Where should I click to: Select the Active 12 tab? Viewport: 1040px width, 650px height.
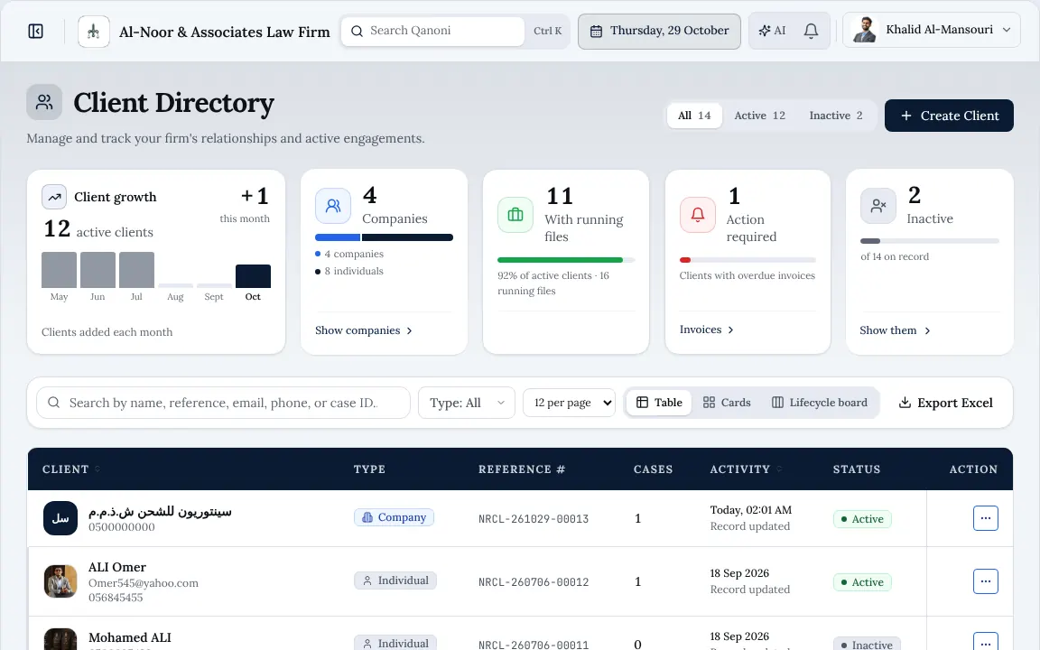click(x=759, y=116)
